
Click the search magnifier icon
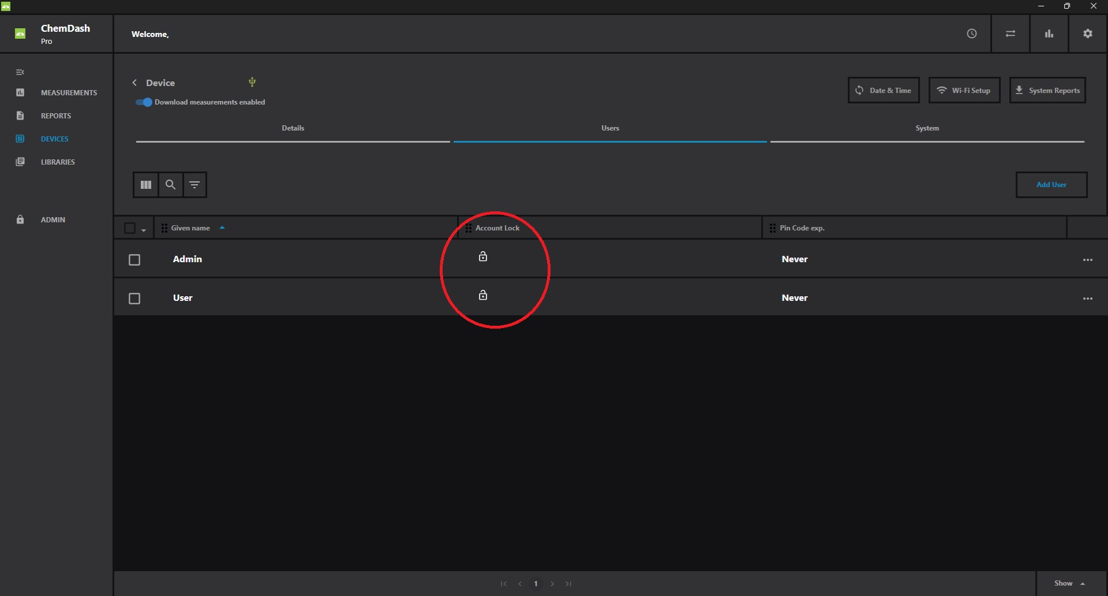click(x=170, y=185)
